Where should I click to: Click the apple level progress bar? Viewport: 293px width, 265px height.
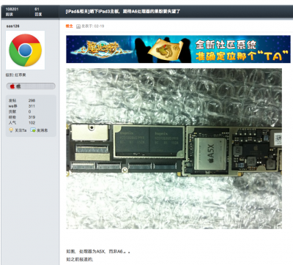[x=31, y=86]
